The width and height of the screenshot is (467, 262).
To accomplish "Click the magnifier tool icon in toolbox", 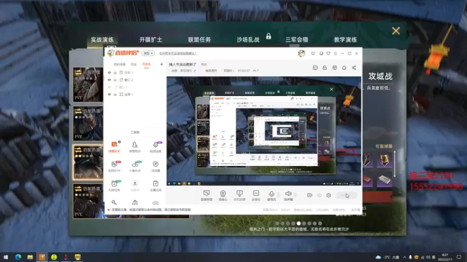I will [x=114, y=203].
